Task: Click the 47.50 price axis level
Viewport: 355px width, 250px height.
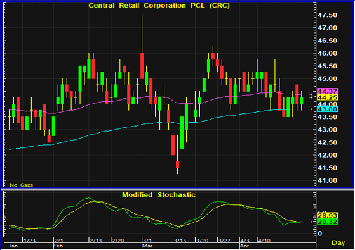Action: (x=328, y=15)
